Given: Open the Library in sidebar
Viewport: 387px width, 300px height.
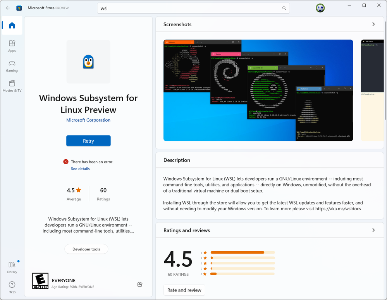Looking at the screenshot, I should tap(12, 268).
